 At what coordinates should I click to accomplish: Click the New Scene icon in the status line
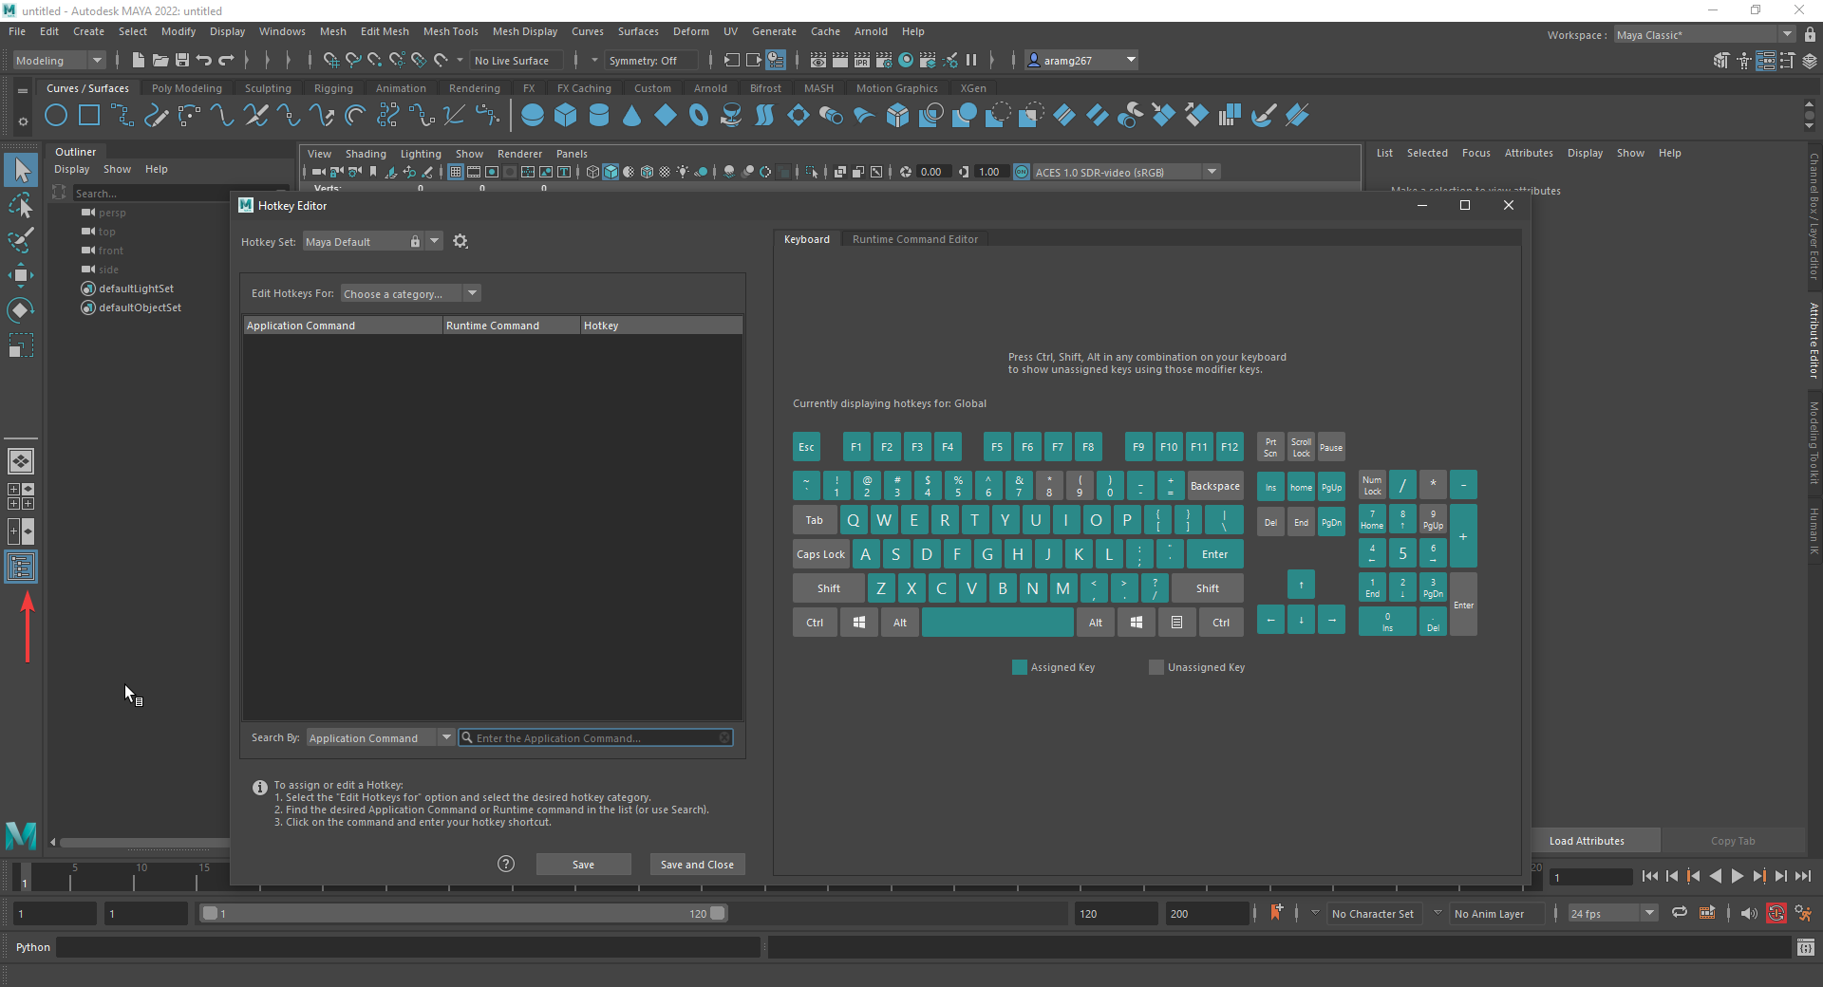[x=139, y=61]
